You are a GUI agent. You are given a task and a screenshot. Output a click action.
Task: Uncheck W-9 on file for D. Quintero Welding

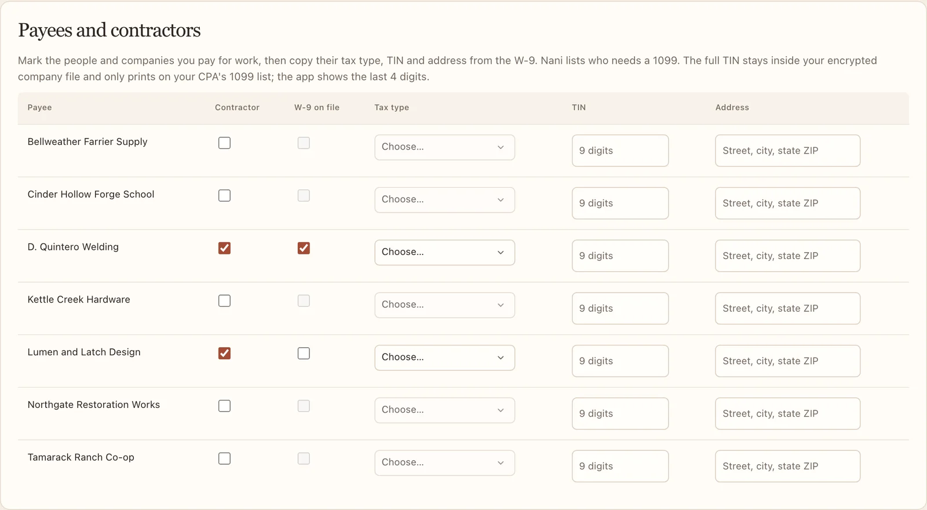[304, 248]
